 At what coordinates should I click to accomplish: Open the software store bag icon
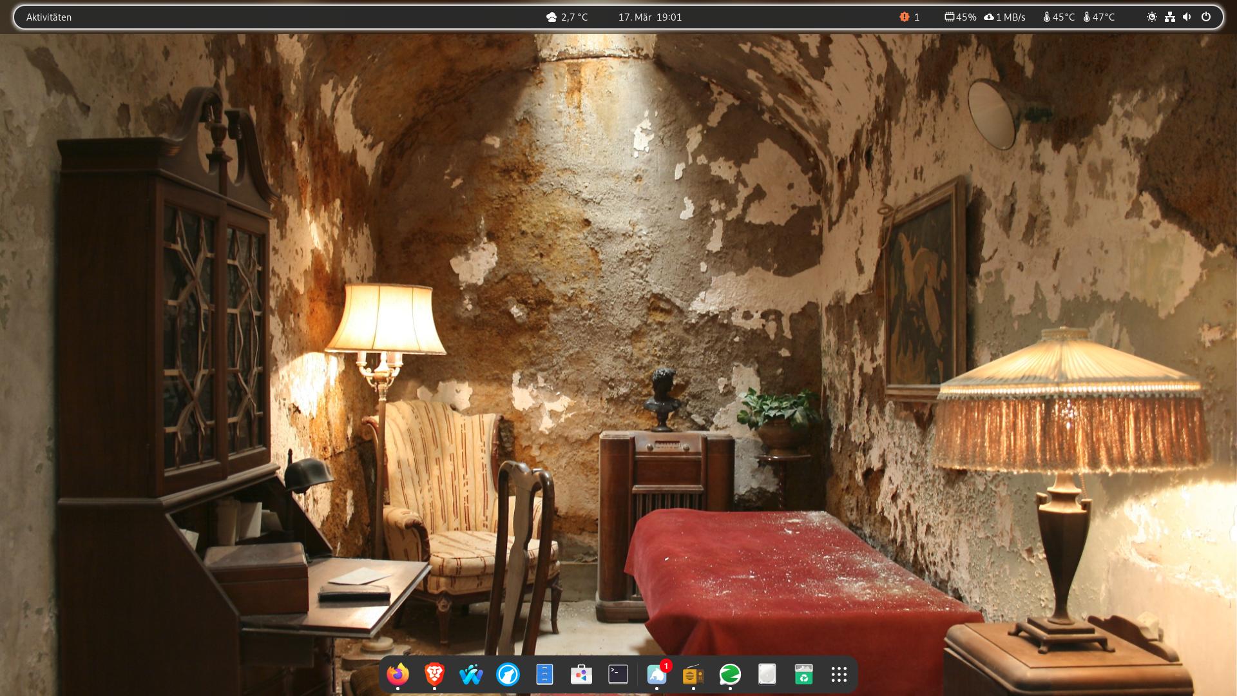tap(581, 675)
